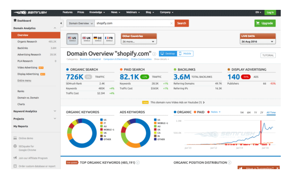Select the US Google database

coord(72,39)
